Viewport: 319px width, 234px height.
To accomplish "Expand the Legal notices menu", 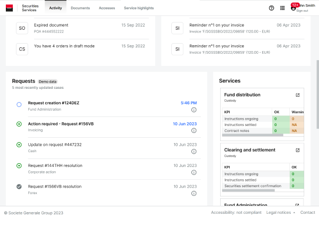I will coord(280,213).
